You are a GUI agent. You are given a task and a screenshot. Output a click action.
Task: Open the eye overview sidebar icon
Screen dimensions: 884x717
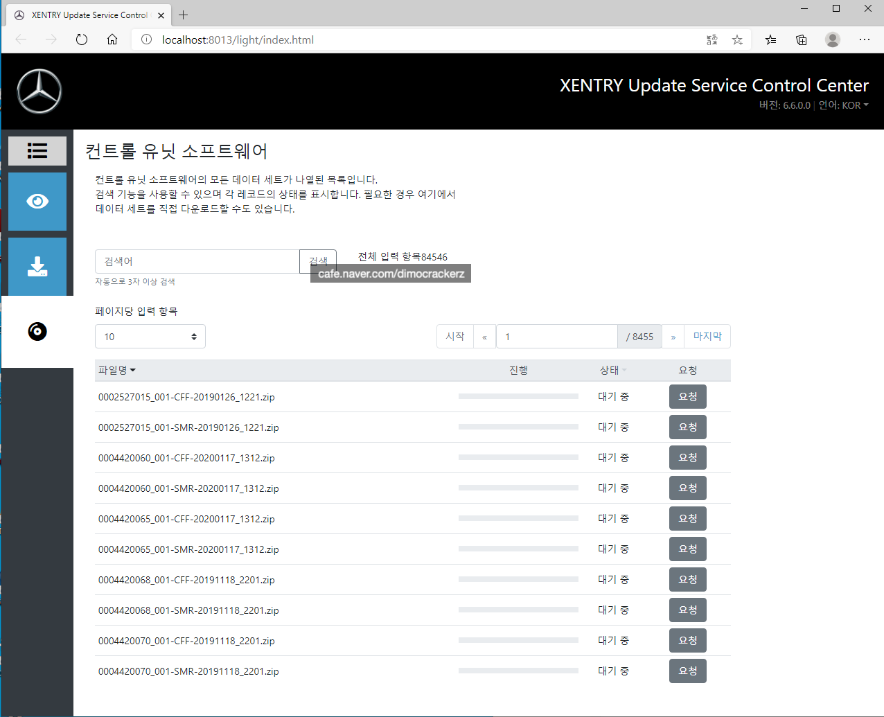coord(37,202)
